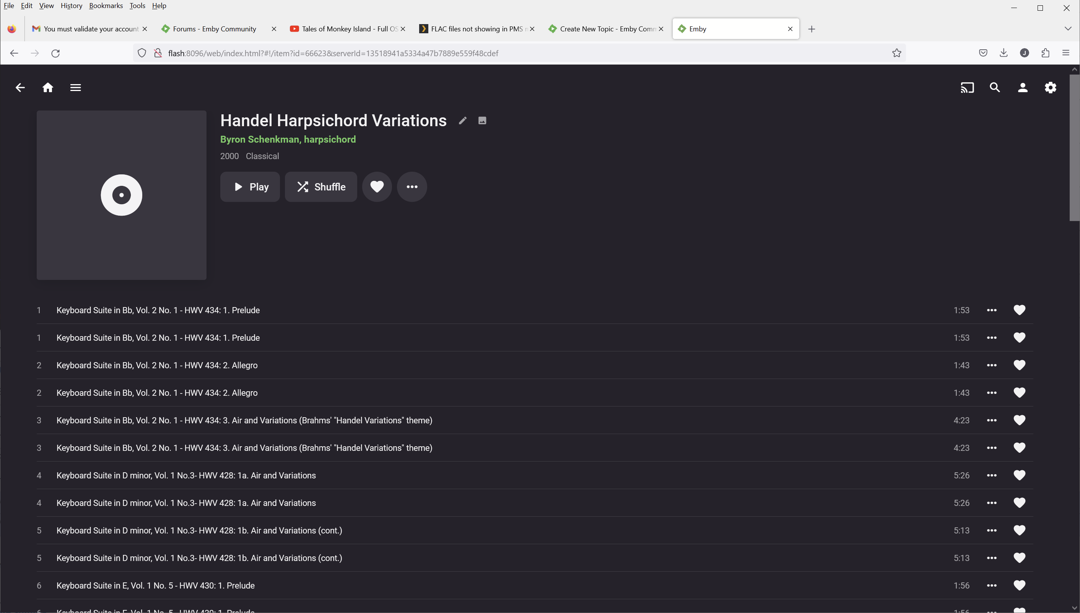Viewport: 1080px width, 613px height.
Task: Click the edit images icon next to the title
Action: (x=483, y=121)
